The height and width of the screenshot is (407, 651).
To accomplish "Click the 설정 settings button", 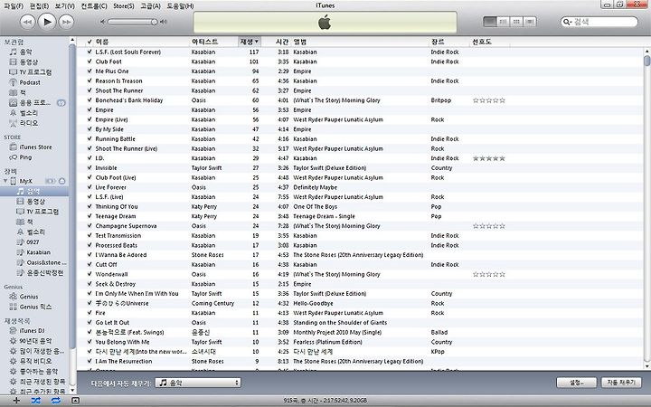I will [576, 382].
